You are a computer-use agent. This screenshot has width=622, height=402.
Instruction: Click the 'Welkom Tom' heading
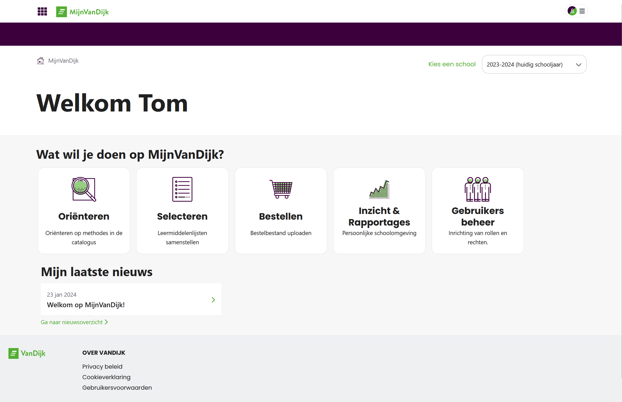point(112,103)
